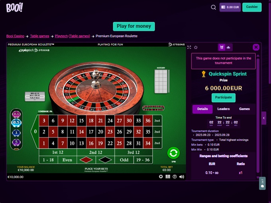The height and width of the screenshot is (203, 271).
Task: Bet on the red diamond color
Action: [x=86, y=160]
